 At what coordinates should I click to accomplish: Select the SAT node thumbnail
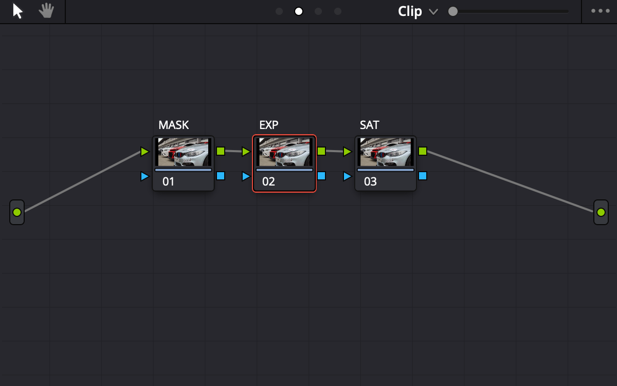tap(386, 151)
